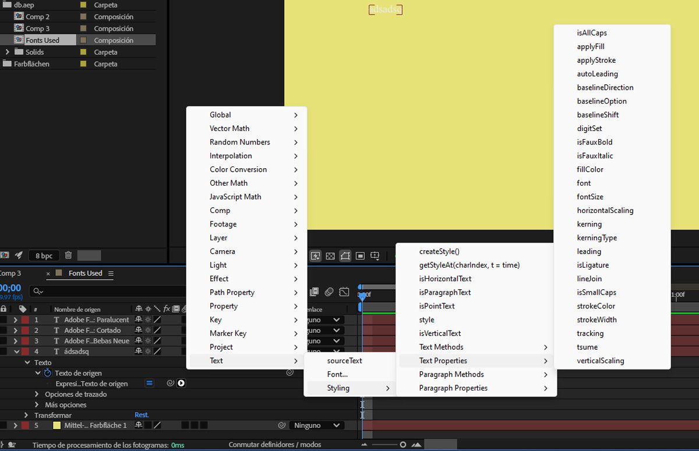Click property pick whip right of Texto de origen
Viewport: 699px width, 451px height.
point(290,372)
